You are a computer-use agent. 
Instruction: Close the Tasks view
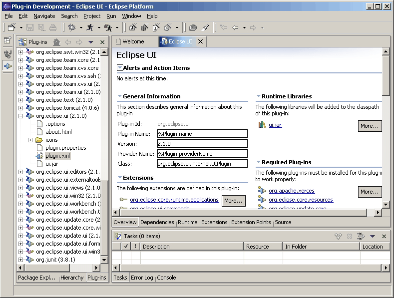pyautogui.click(x=384, y=236)
